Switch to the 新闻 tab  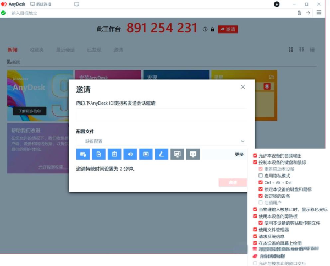(13, 50)
